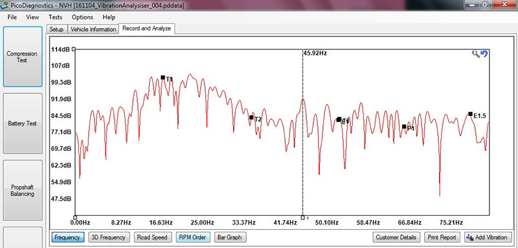The width and height of the screenshot is (518, 248).
Task: Select the P1 marker on the graph
Action: [404, 126]
